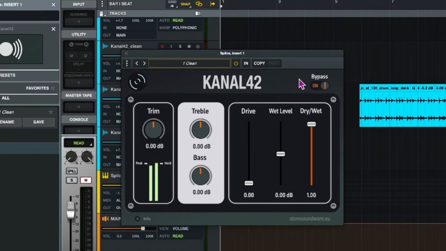This screenshot has width=446, height=251.
Task: Click the TRACKS header columns view icon
Action: 198,14
